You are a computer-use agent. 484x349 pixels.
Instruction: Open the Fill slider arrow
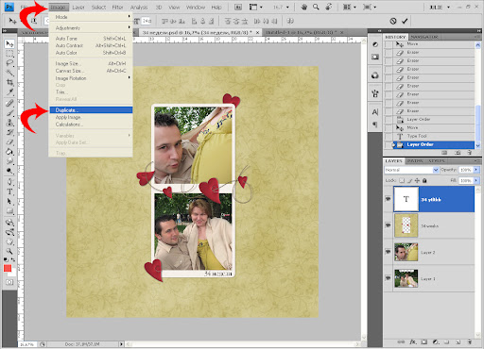click(476, 180)
